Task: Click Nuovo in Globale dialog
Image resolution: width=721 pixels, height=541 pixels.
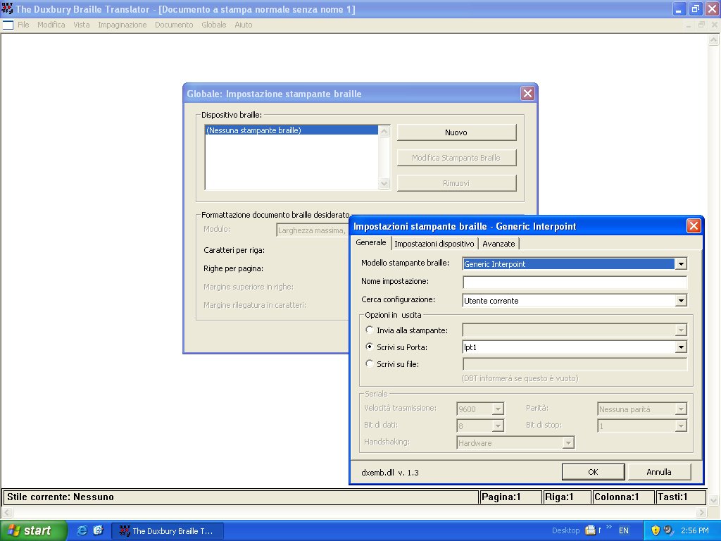Action: pyautogui.click(x=456, y=132)
